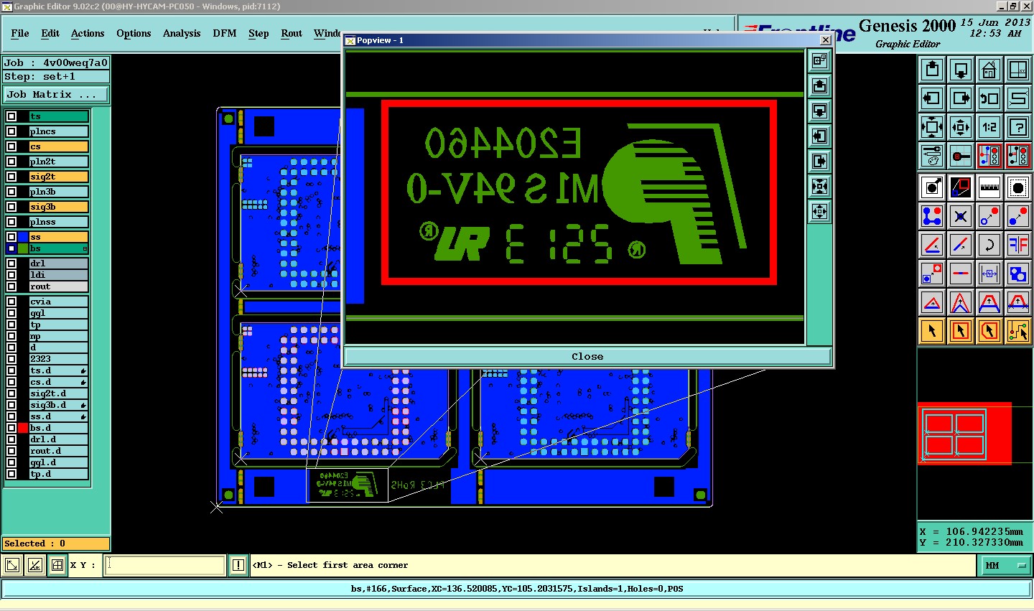Click the top detach icon in Popview toolbar

(819, 61)
